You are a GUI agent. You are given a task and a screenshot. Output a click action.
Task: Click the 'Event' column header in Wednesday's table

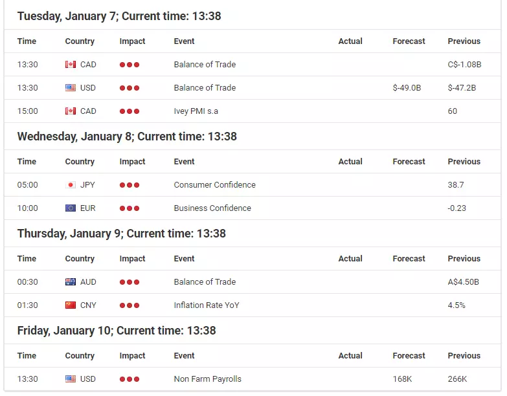pyautogui.click(x=184, y=162)
